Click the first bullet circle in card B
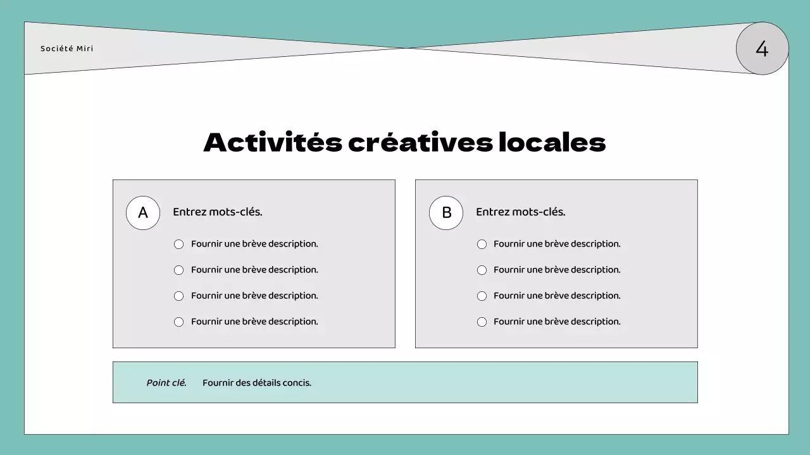Screen dimensions: 810x455 click(x=482, y=245)
